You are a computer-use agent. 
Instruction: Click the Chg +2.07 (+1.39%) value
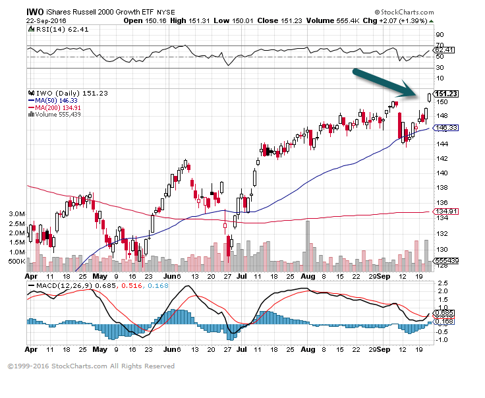coord(395,20)
